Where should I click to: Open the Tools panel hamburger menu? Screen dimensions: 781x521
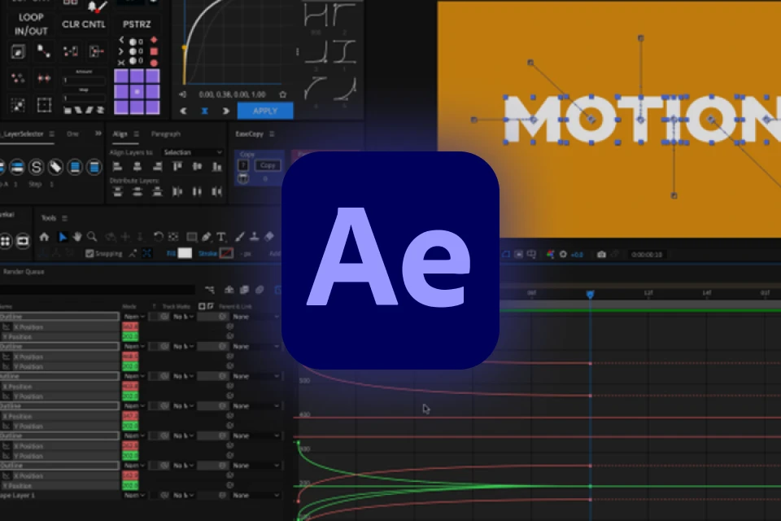(65, 218)
